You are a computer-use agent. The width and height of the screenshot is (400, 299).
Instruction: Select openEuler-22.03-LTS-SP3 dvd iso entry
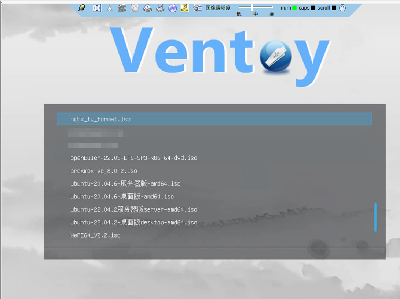pos(134,158)
